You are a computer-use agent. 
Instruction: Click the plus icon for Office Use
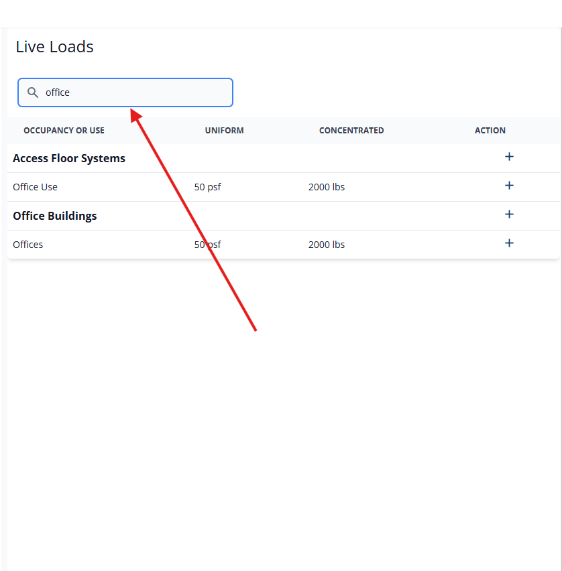[x=509, y=186]
